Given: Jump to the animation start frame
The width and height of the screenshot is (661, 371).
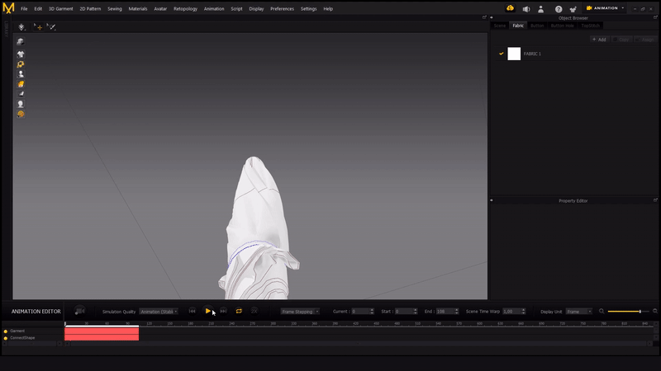Looking at the screenshot, I should [x=193, y=311].
